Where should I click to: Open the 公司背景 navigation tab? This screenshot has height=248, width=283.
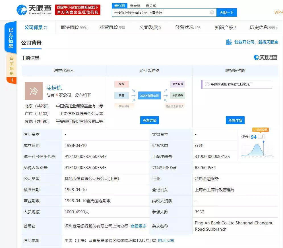coord(36,27)
